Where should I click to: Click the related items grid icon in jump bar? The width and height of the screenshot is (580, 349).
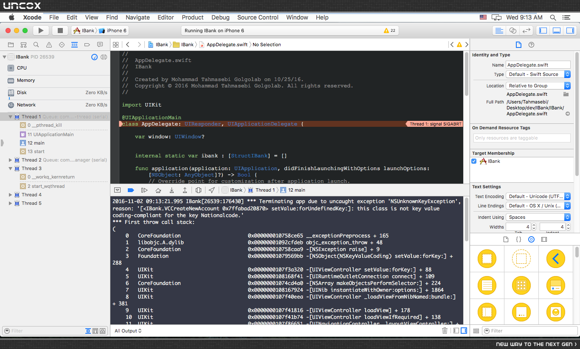click(115, 45)
